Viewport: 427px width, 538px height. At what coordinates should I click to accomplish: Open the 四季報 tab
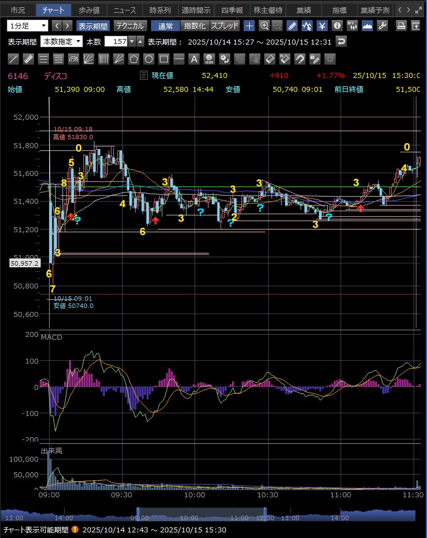231,9
